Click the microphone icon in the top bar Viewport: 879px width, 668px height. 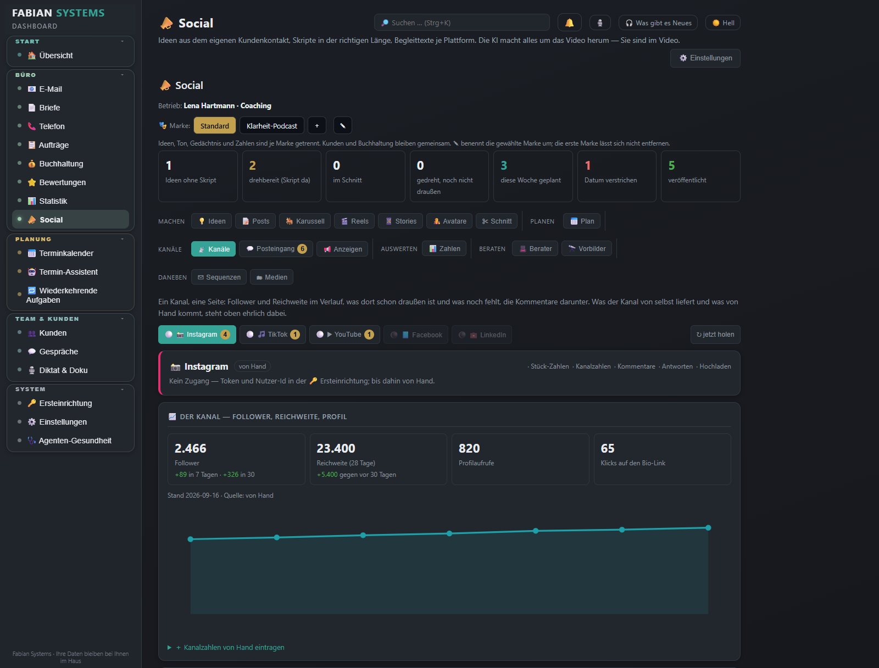(x=600, y=23)
